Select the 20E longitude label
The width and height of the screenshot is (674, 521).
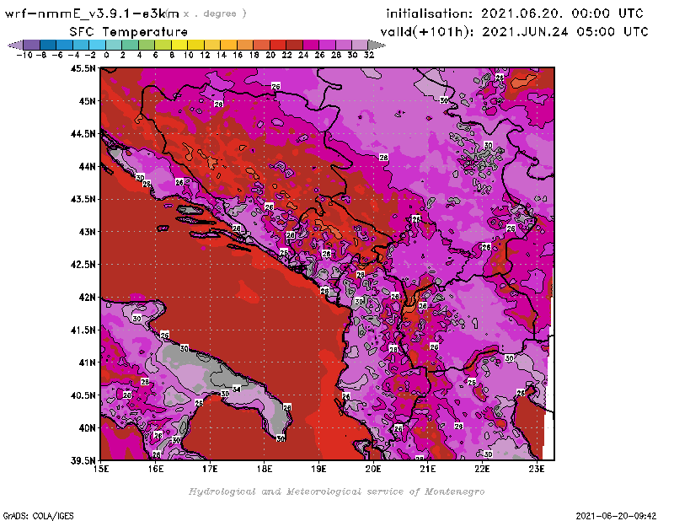point(373,469)
